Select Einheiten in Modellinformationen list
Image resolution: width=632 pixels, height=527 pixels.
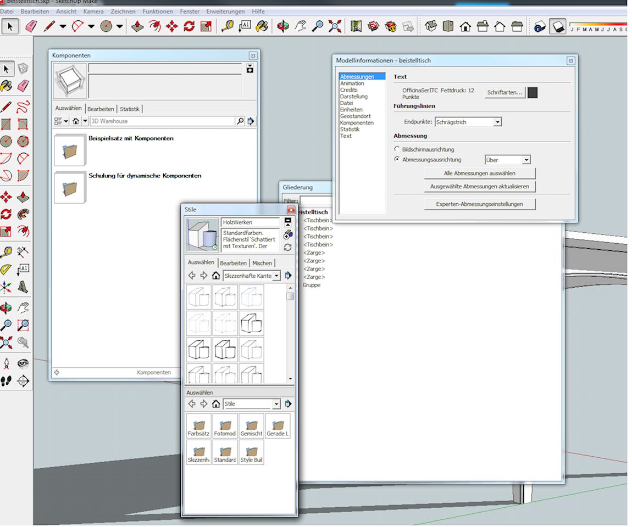[x=351, y=109]
